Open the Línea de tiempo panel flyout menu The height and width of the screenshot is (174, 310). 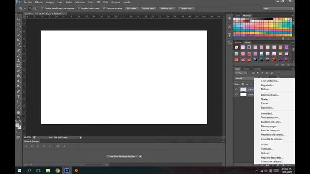[223, 141]
